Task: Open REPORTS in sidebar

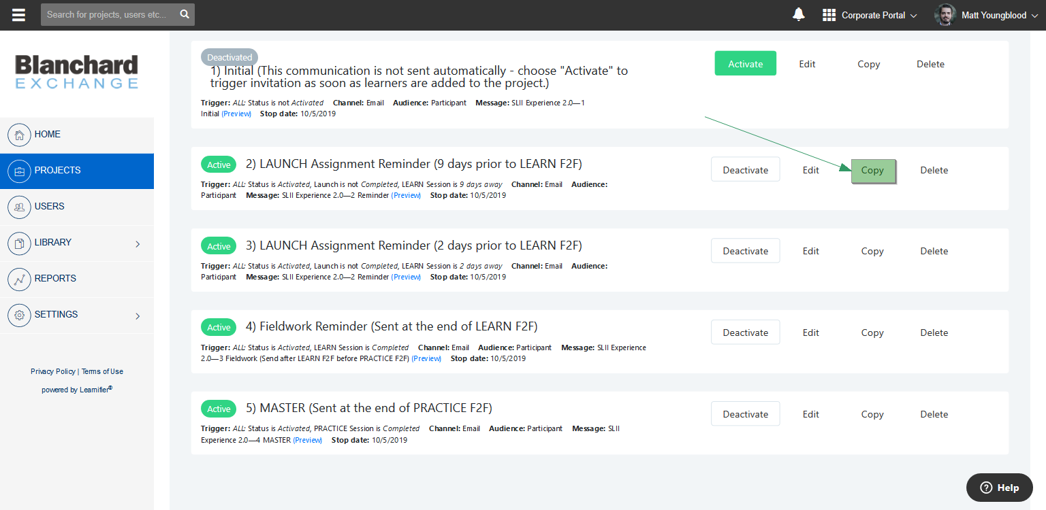Action: (77, 279)
